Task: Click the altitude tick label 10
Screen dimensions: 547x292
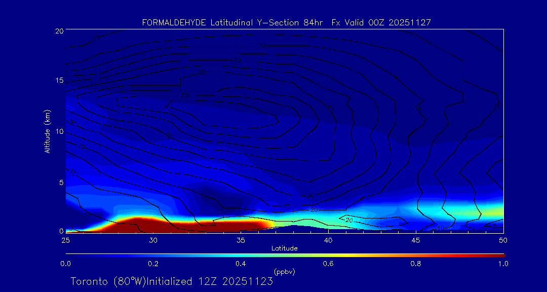Action: click(58, 131)
